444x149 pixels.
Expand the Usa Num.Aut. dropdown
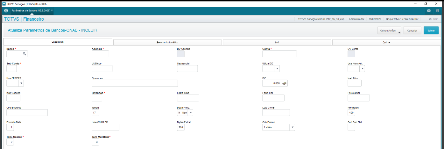[x=362, y=68]
